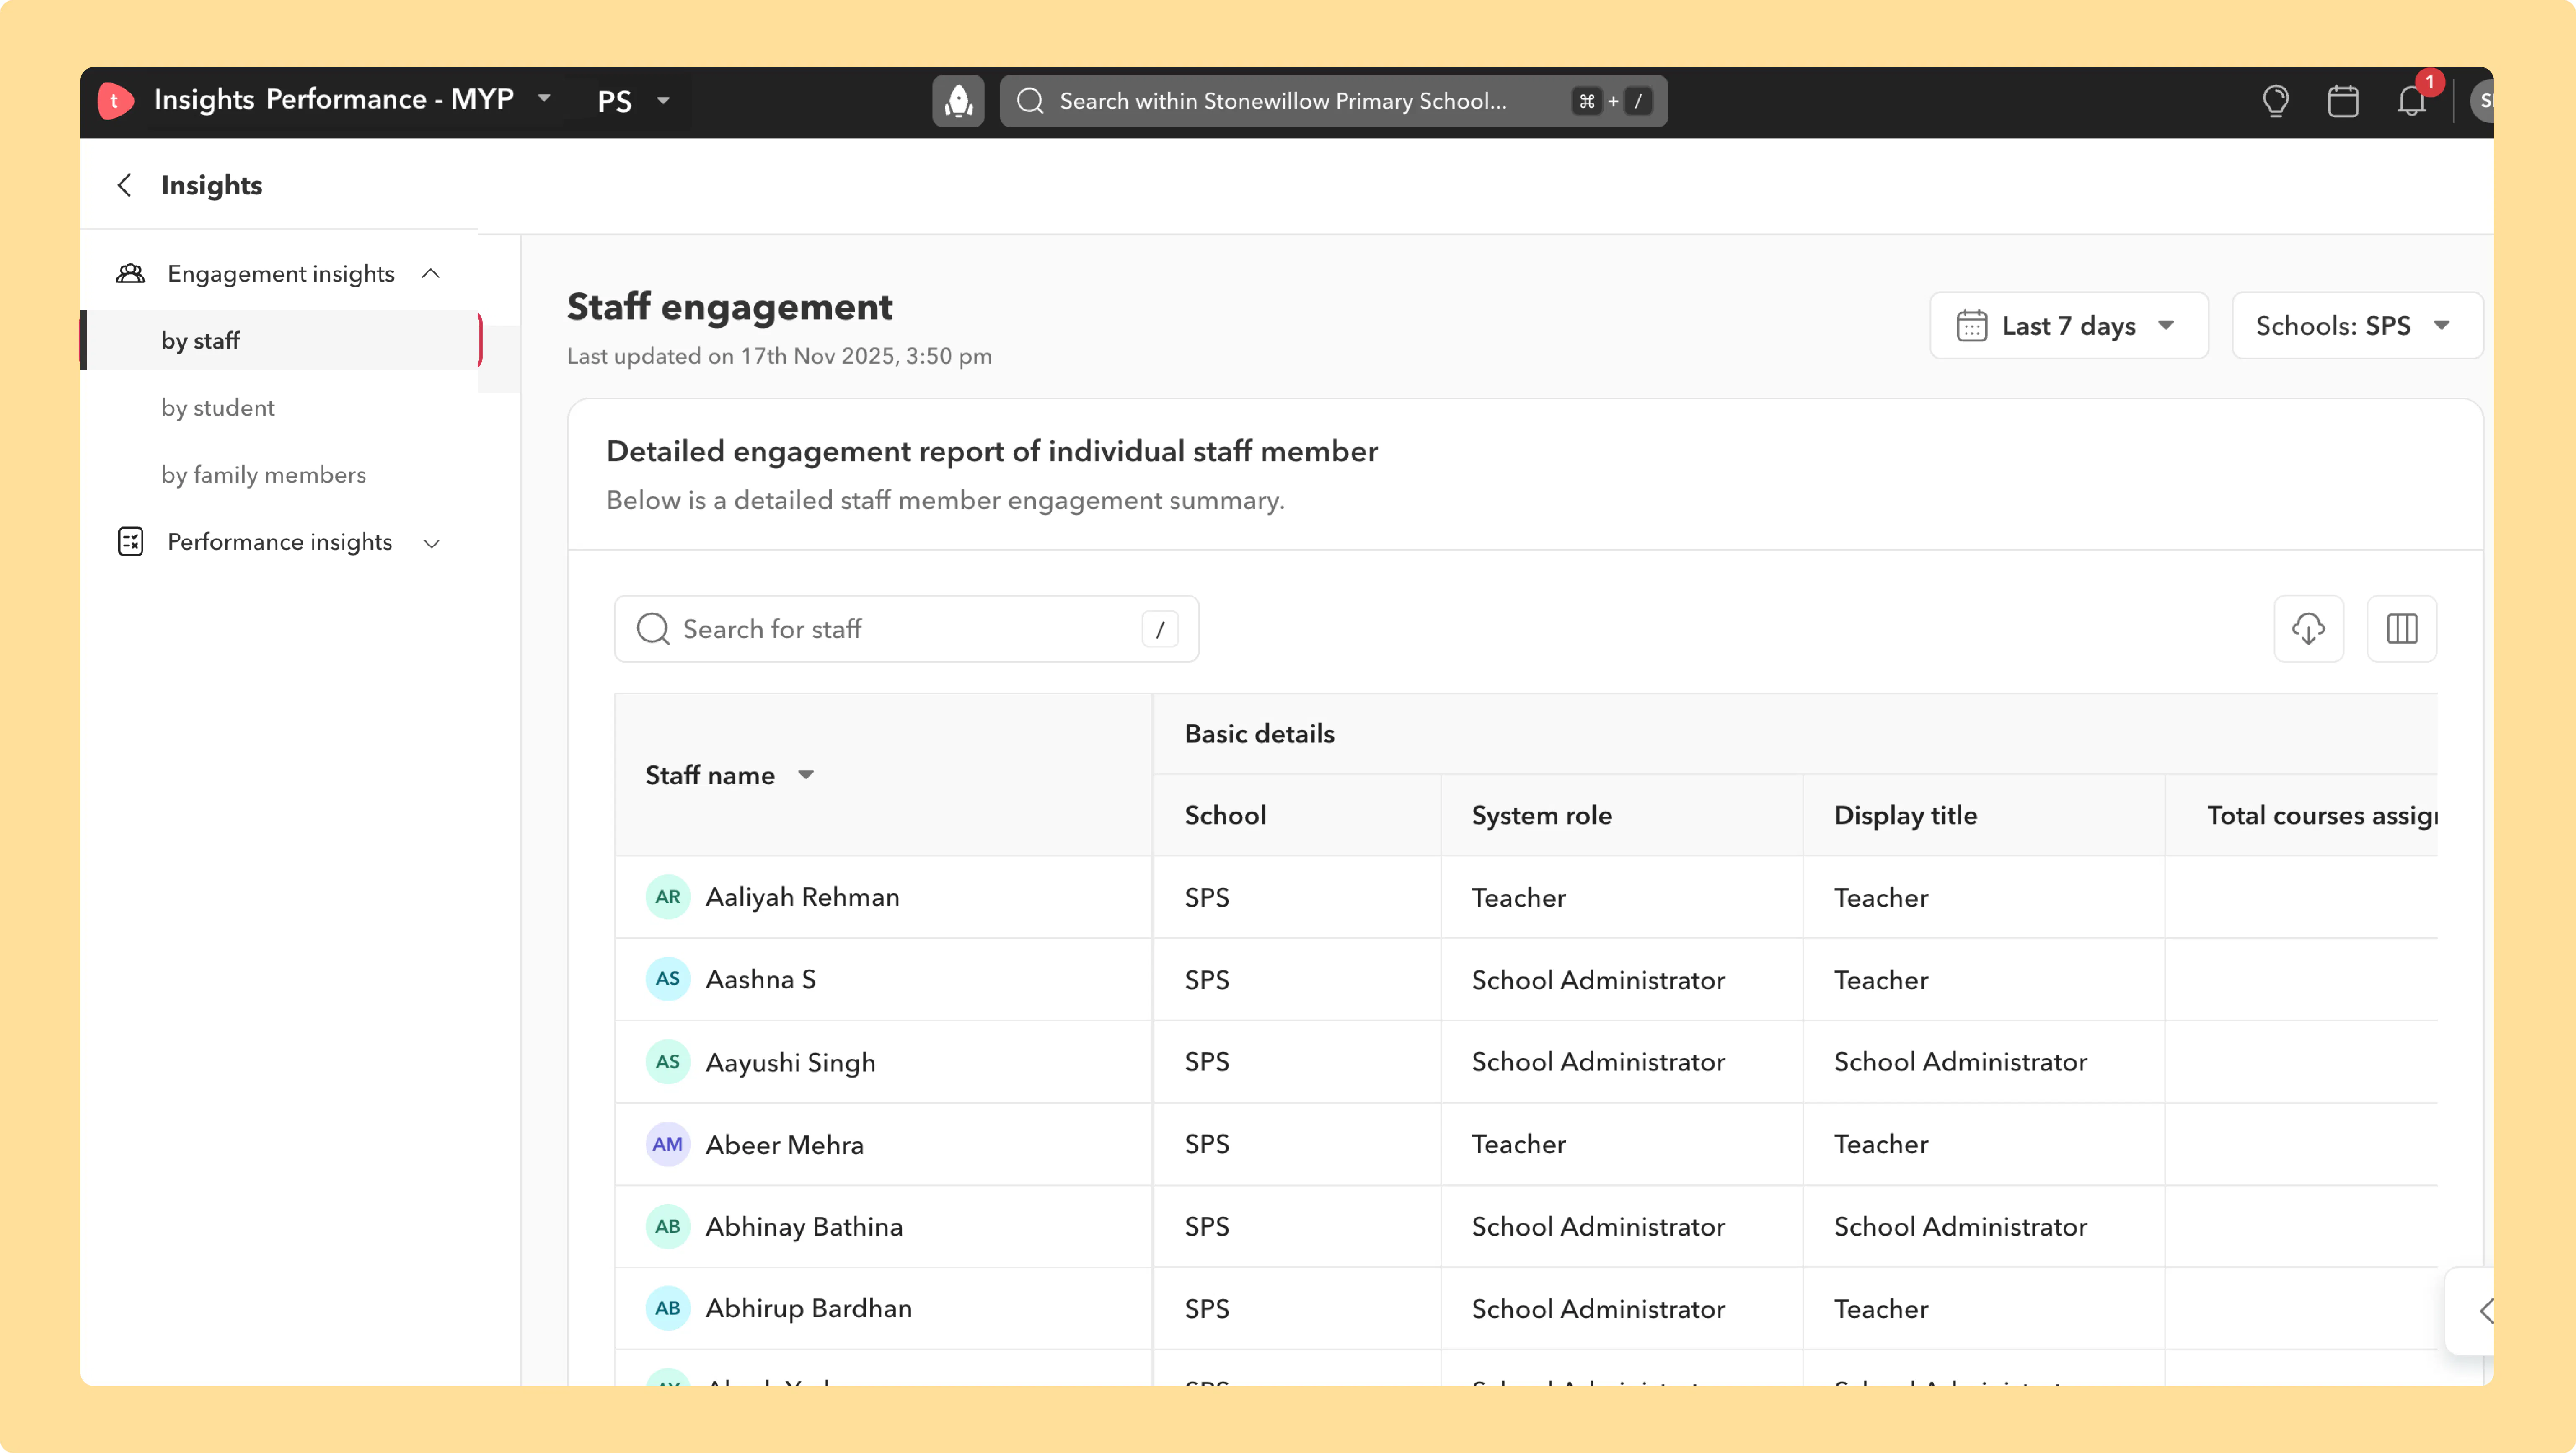Click the back arrow beside Insights
Image resolution: width=2576 pixels, height=1453 pixels.
point(124,185)
